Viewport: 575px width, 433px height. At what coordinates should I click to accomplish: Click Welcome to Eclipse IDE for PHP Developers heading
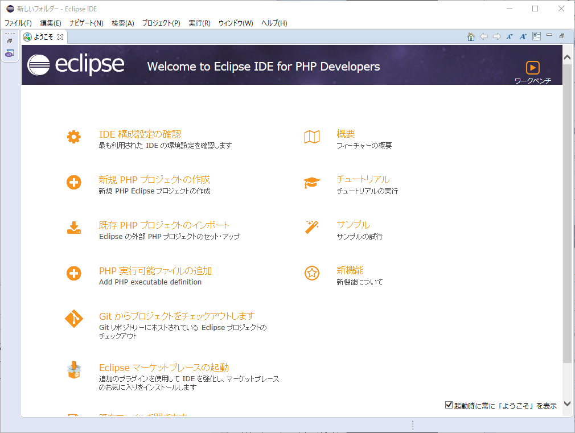(264, 67)
